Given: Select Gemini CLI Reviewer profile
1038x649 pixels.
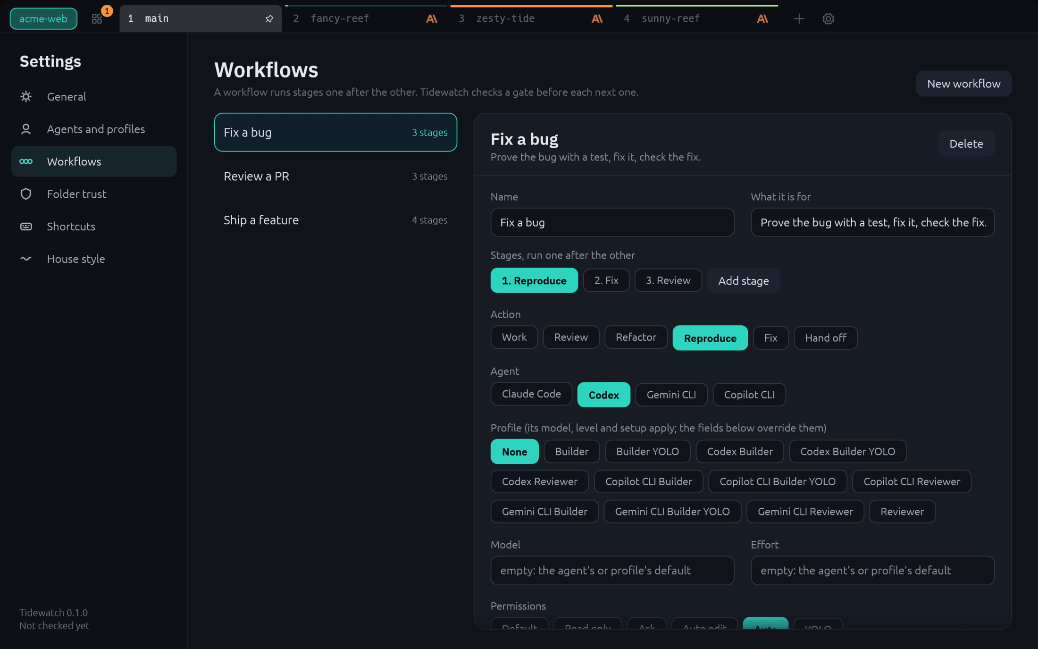Looking at the screenshot, I should 805,512.
